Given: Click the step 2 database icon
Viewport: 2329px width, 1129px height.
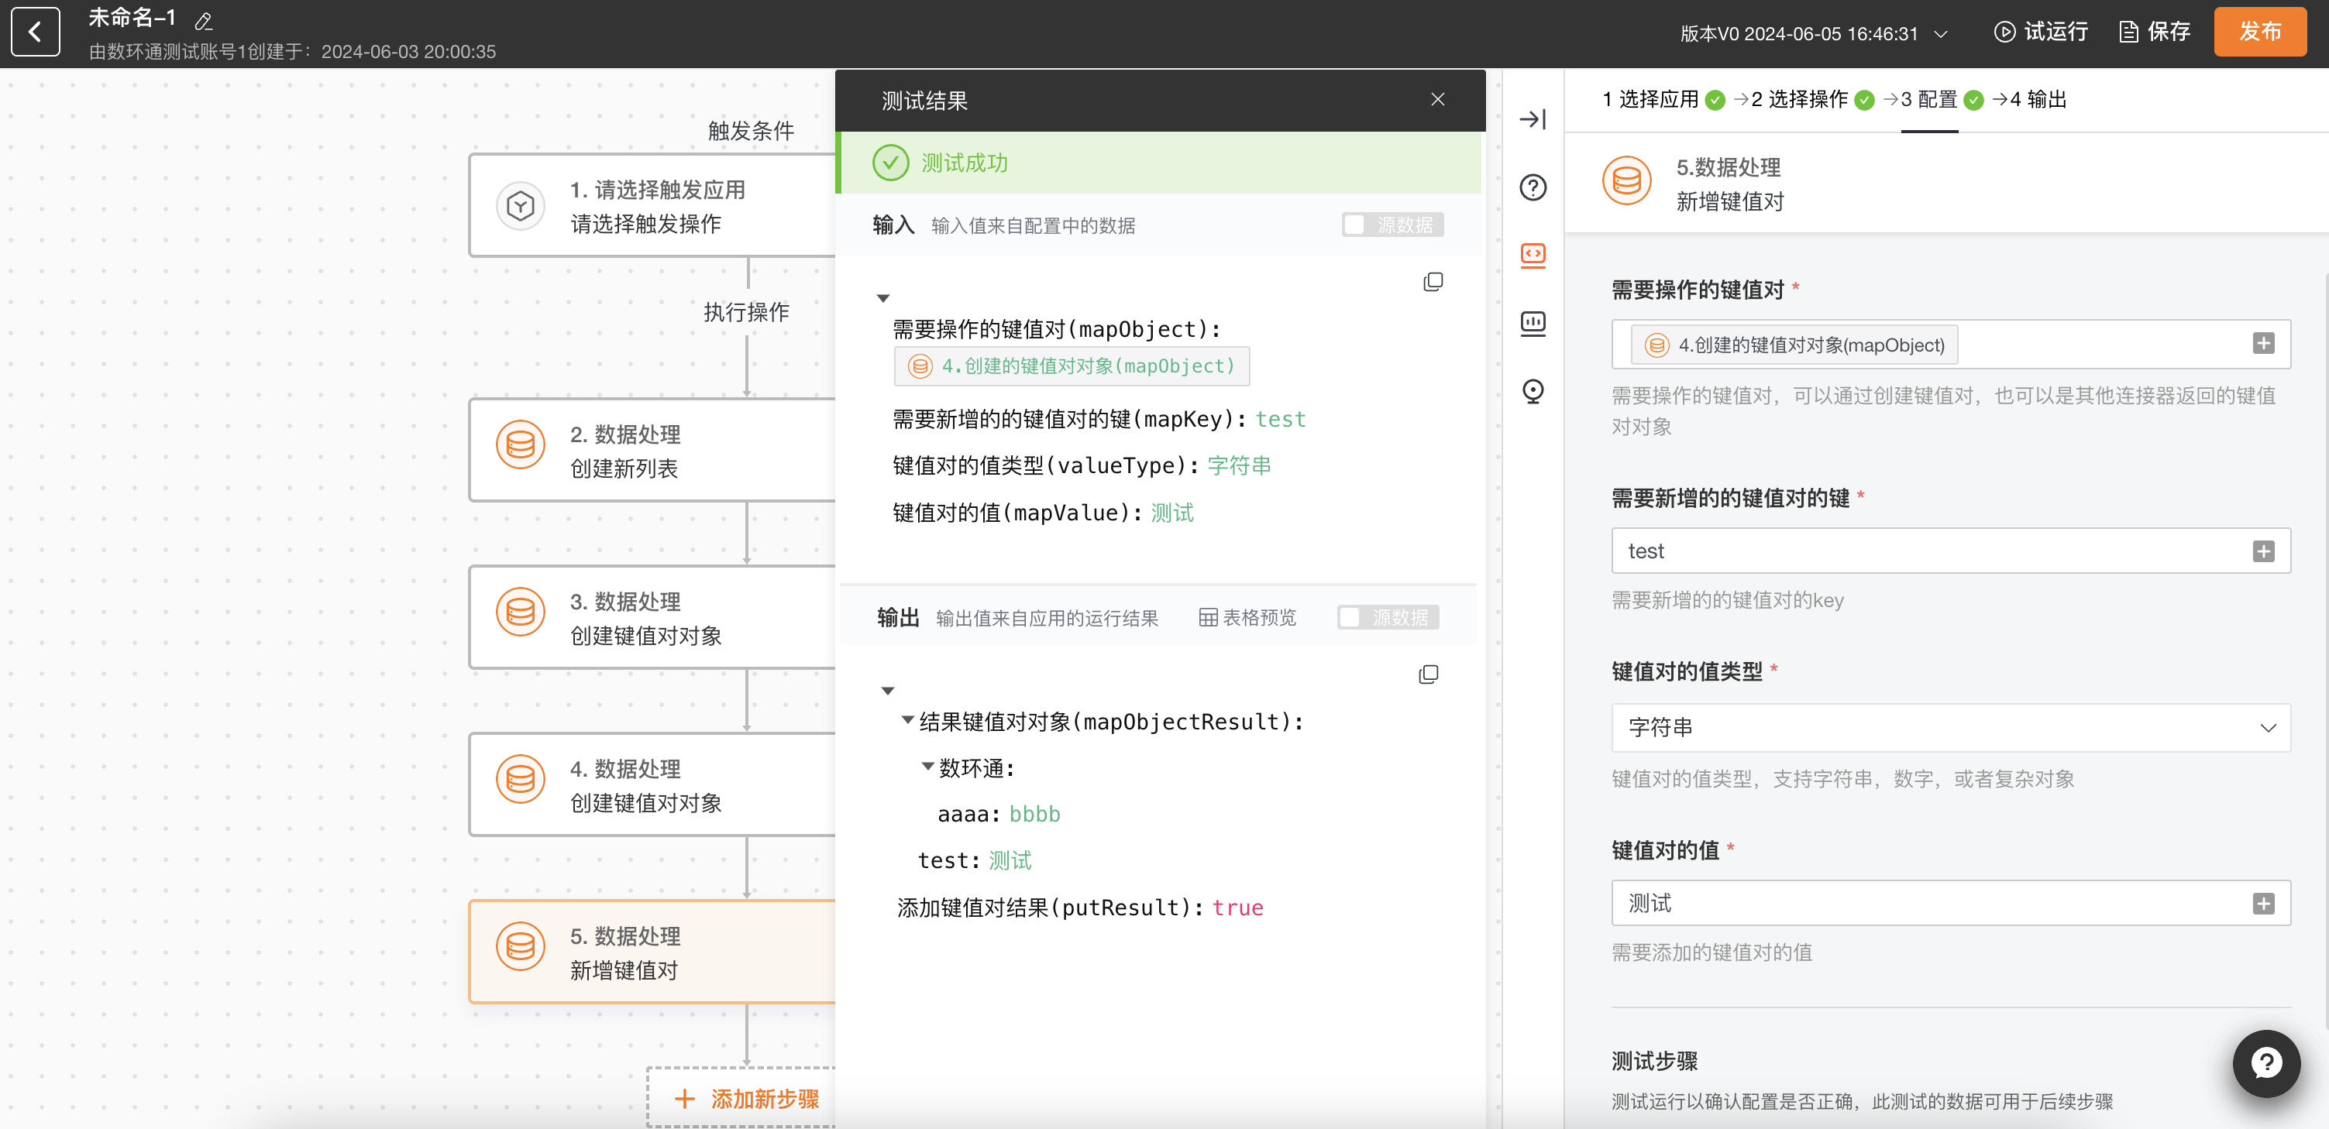Looking at the screenshot, I should tap(521, 444).
